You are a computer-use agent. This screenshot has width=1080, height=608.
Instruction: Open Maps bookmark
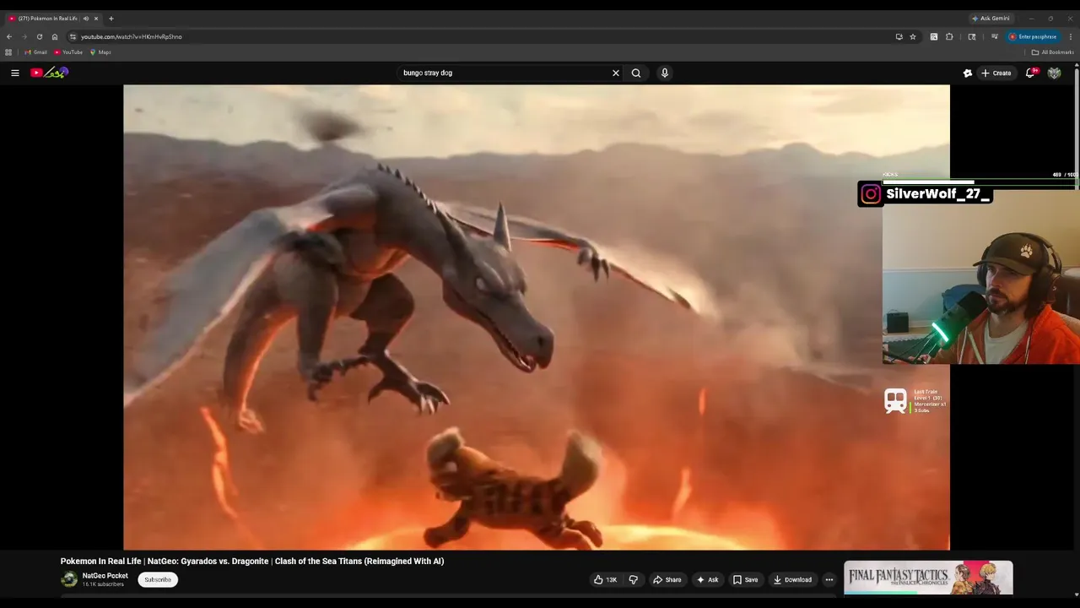(x=100, y=52)
